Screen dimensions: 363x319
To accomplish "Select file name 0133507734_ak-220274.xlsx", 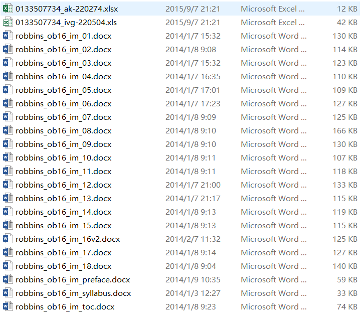I will [x=67, y=9].
